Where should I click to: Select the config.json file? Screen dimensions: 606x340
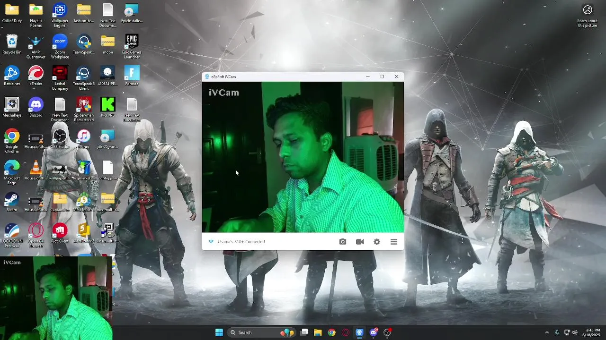(x=108, y=170)
